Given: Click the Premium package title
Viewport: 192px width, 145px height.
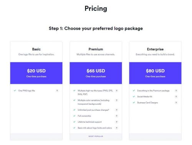Looking at the screenshot, I should [96, 49].
